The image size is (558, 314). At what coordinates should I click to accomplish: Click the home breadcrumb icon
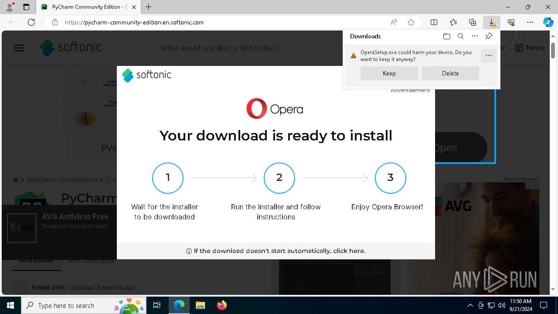(16, 180)
